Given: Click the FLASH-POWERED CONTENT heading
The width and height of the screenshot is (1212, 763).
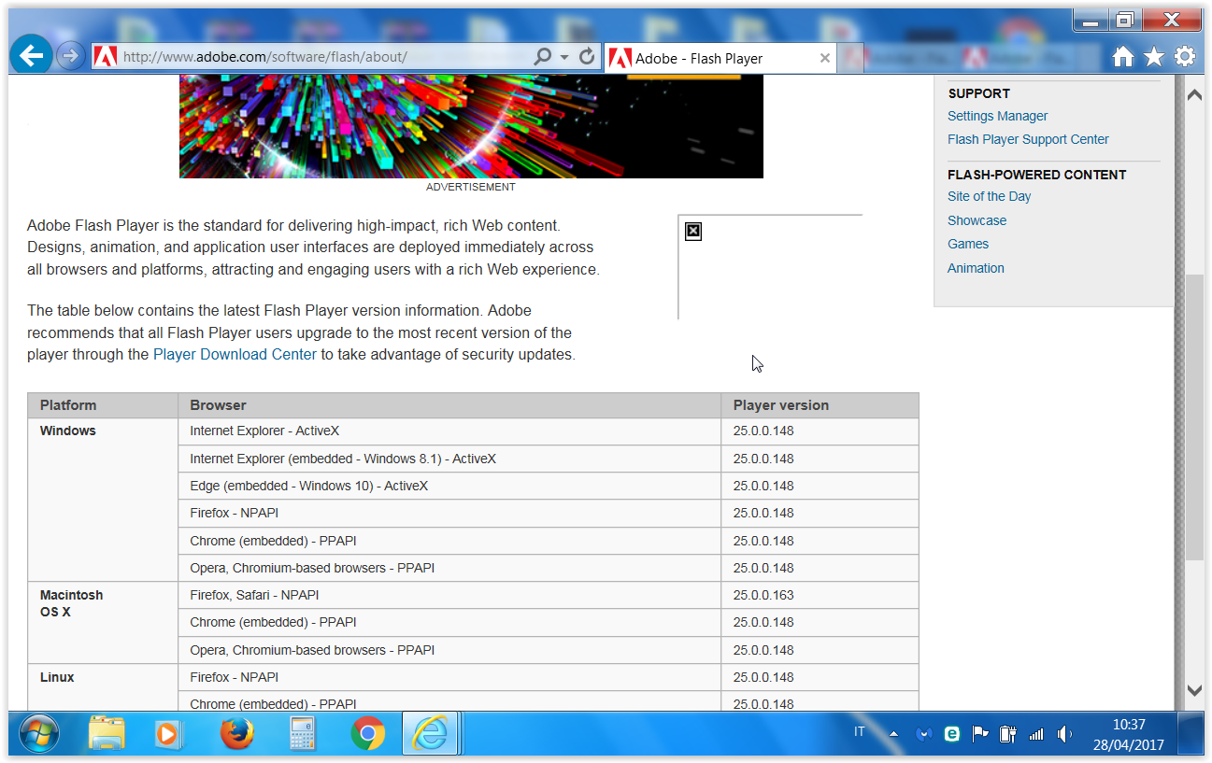Looking at the screenshot, I should coord(1036,175).
